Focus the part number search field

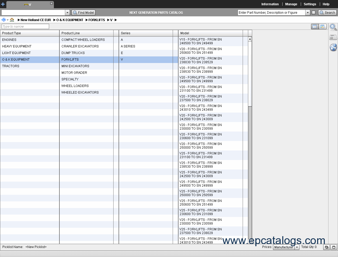click(271, 12)
